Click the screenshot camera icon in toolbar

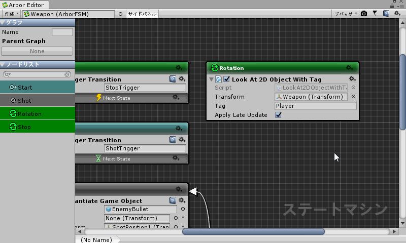pyautogui.click(x=364, y=14)
